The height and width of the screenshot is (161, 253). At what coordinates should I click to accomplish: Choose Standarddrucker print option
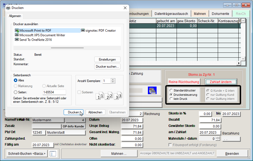[x=171, y=90]
